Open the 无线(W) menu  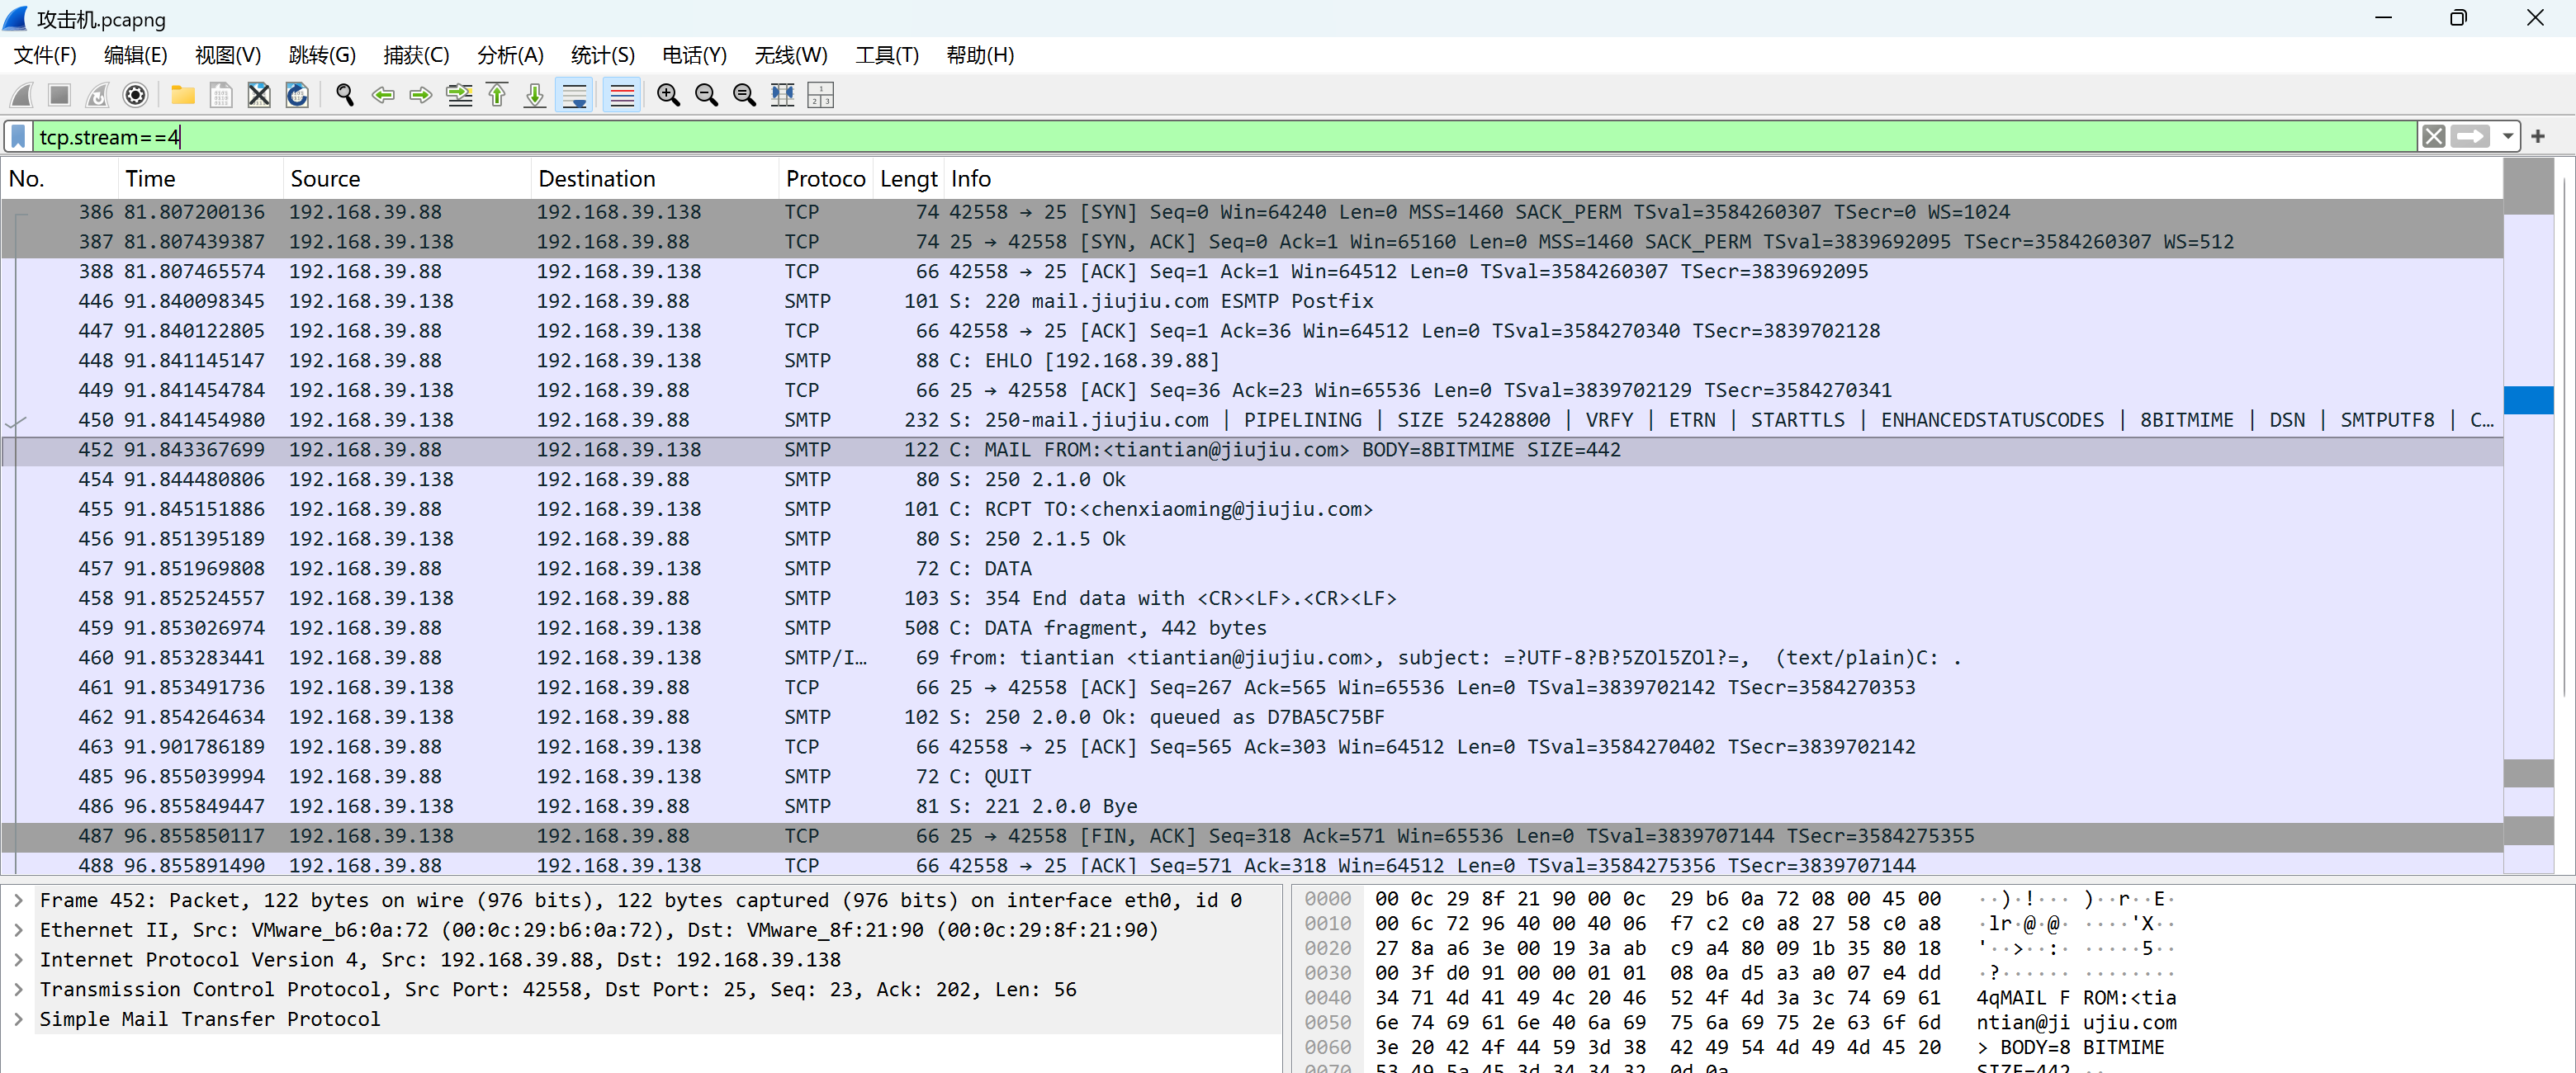(x=791, y=55)
